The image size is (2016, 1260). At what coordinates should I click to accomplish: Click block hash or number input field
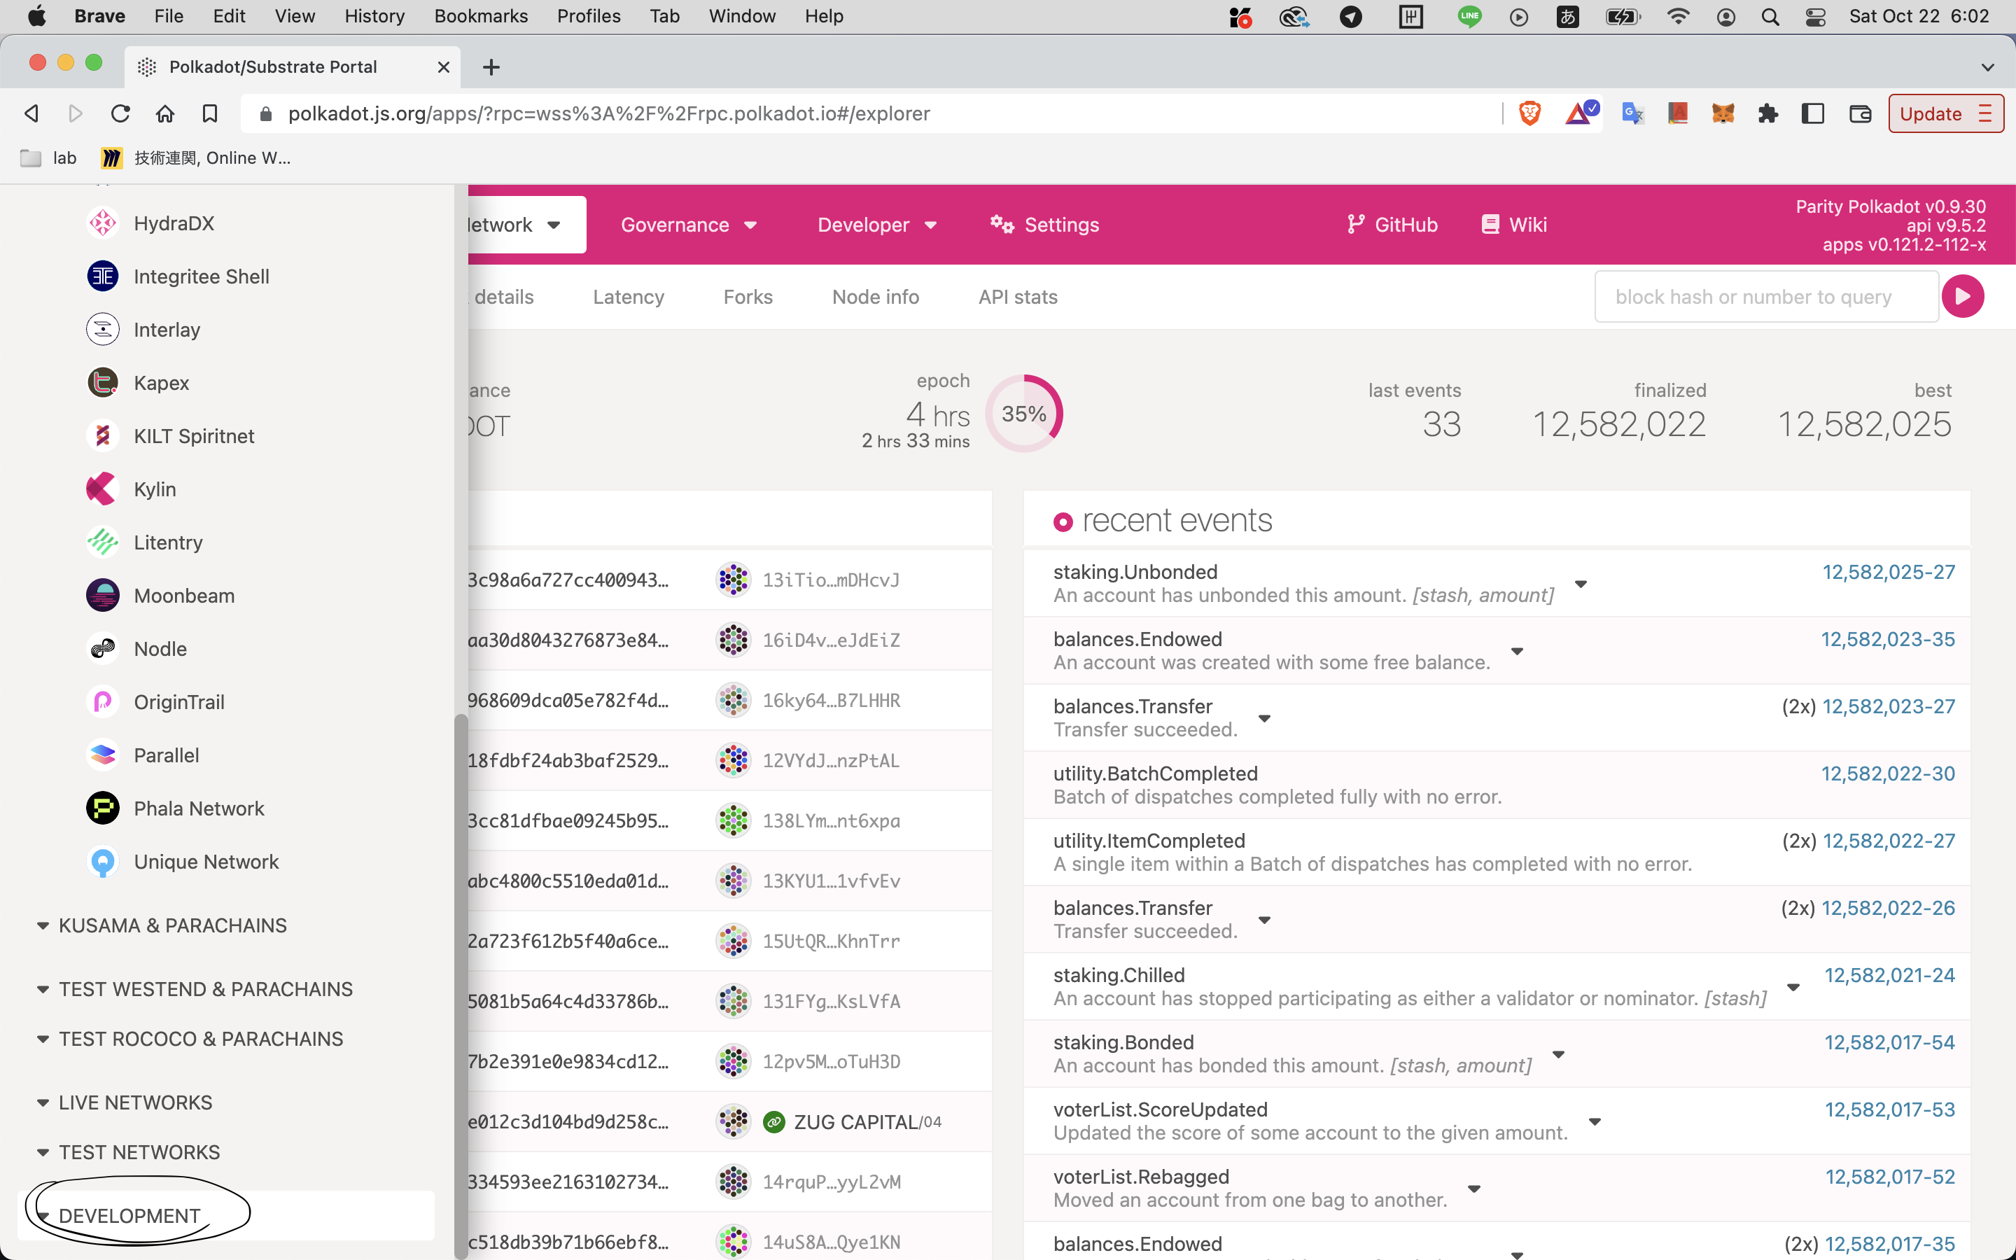tap(1766, 297)
